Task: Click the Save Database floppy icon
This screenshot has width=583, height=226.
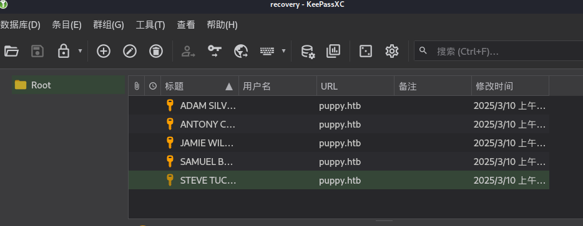Action: coord(37,51)
